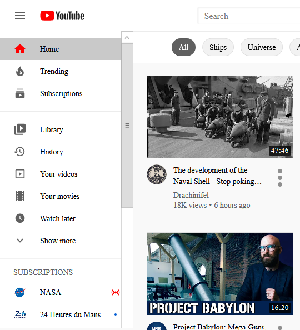Select the All filter chip
This screenshot has width=300, height=330.
(x=183, y=47)
